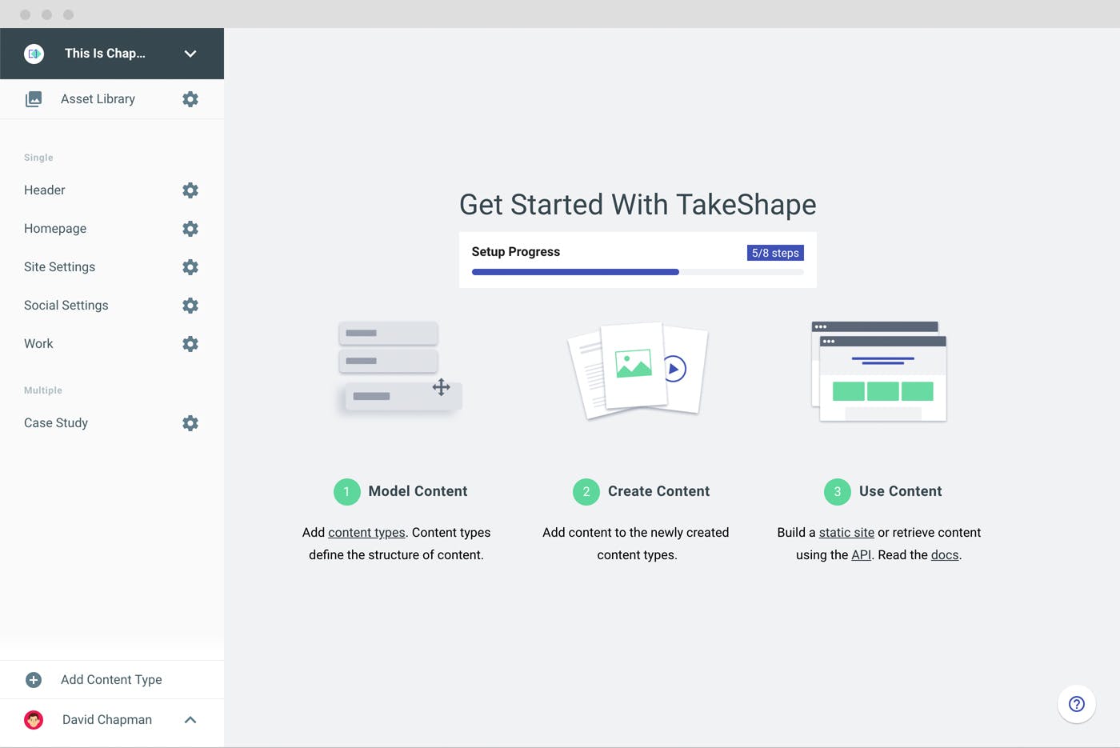1120x748 pixels.
Task: Open Social Settings content type
Action: pos(66,306)
